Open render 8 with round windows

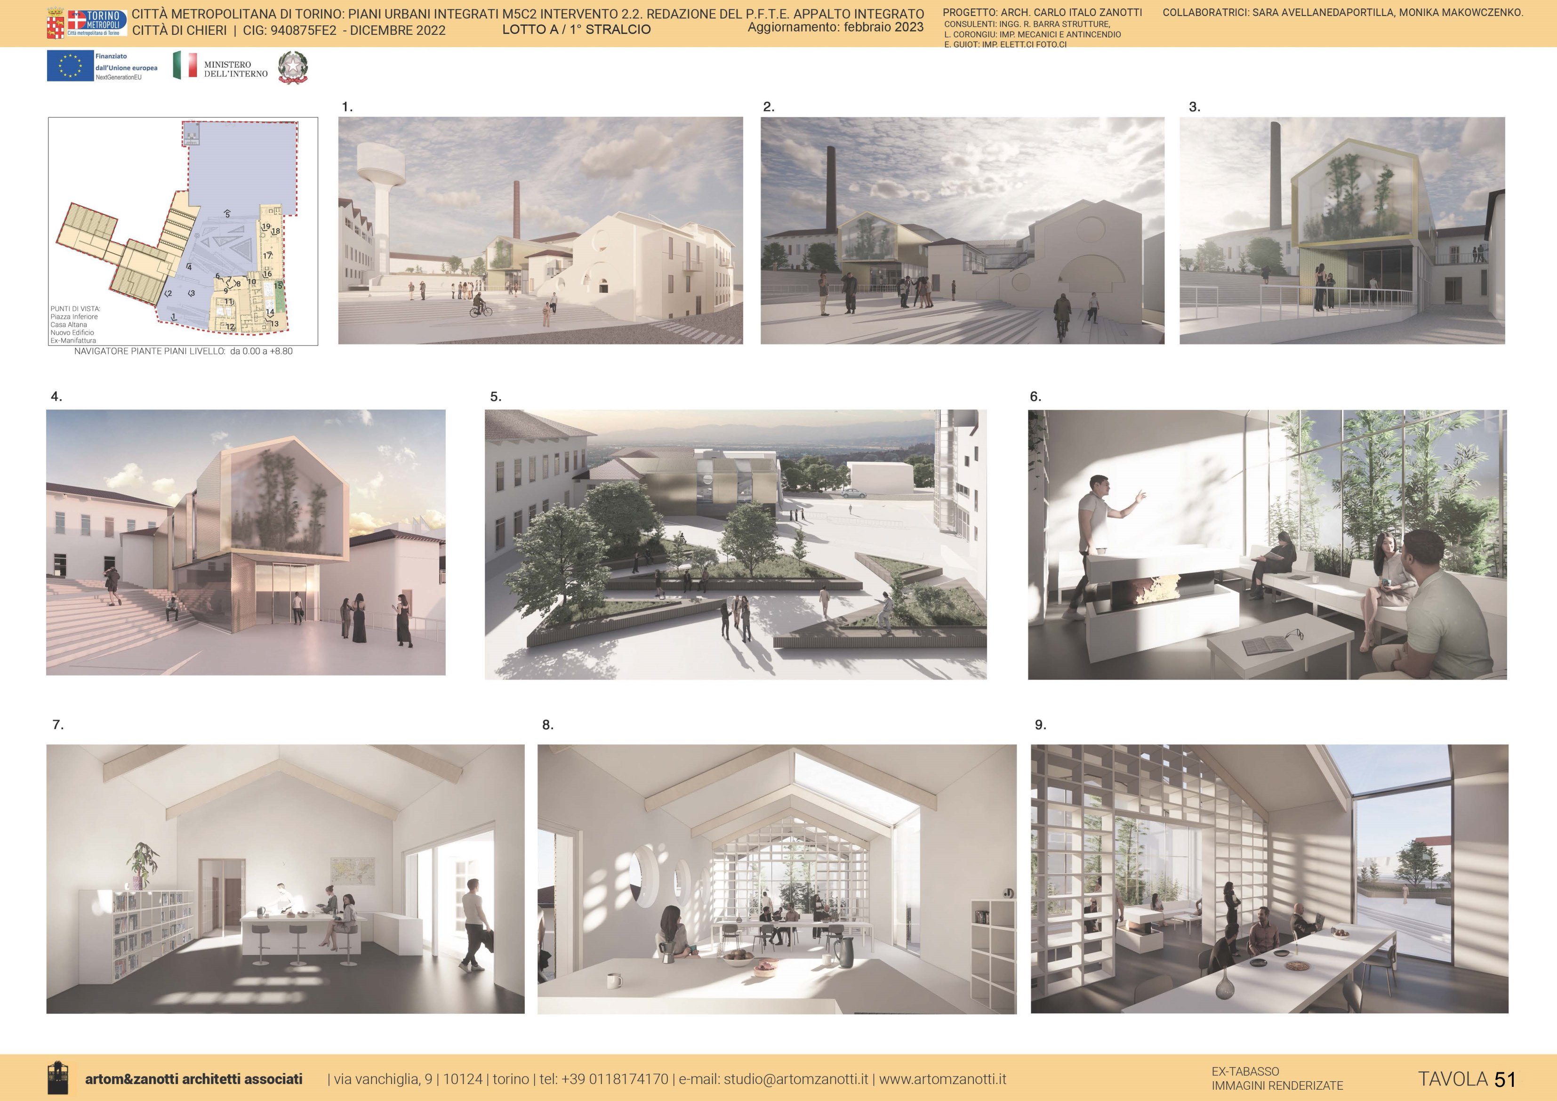click(777, 878)
